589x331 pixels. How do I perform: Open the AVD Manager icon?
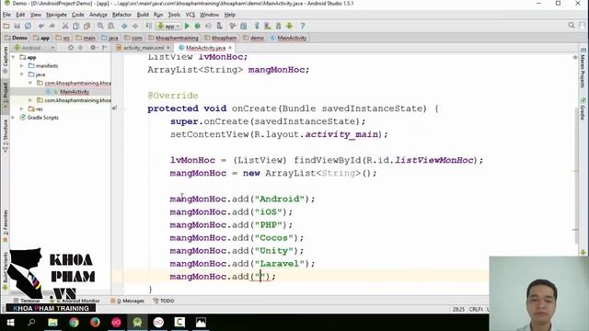click(268, 26)
